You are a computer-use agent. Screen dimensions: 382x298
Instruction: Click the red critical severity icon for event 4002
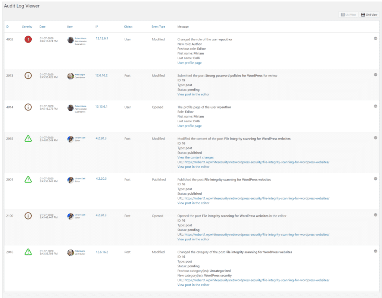[28, 39]
